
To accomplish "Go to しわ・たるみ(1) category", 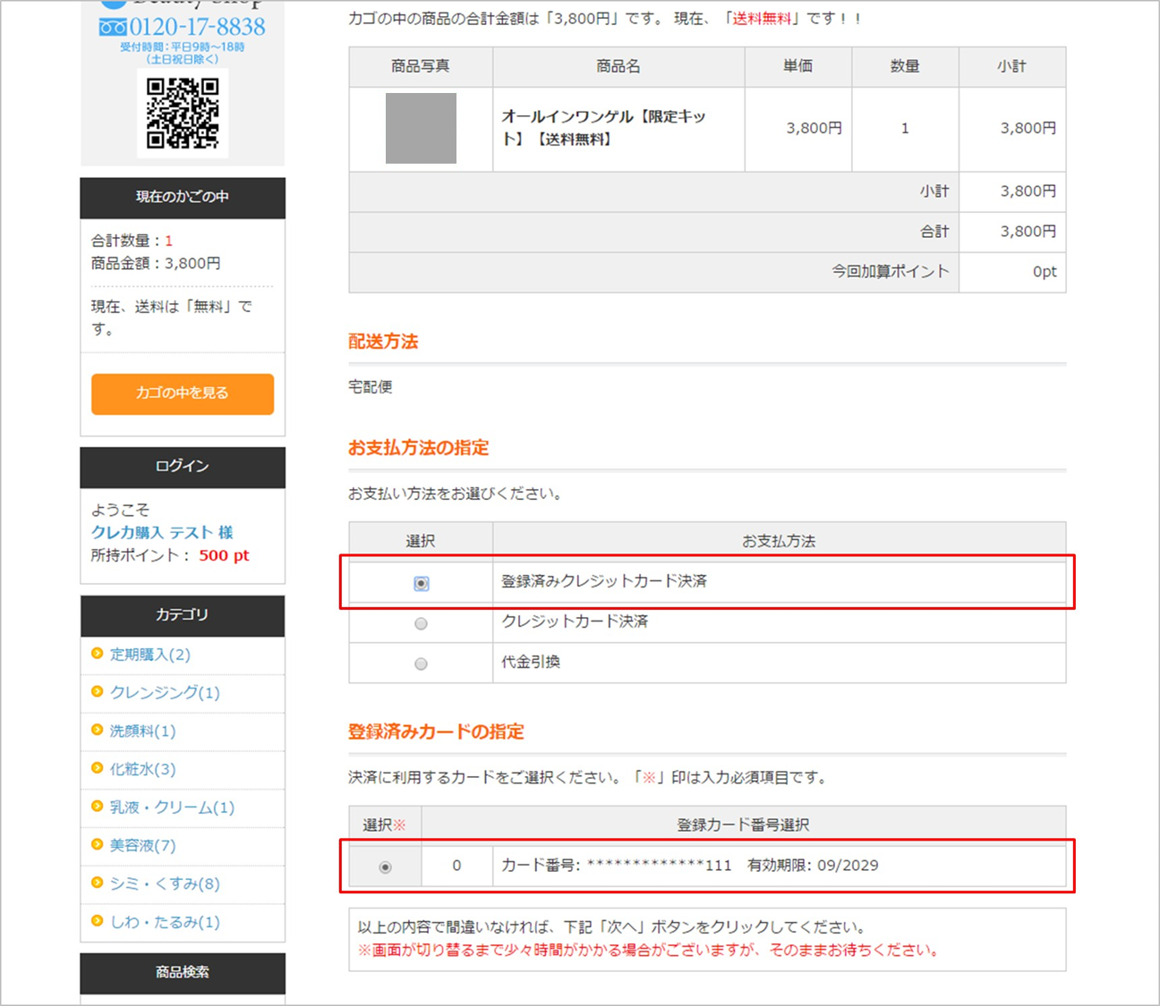I will click(165, 922).
